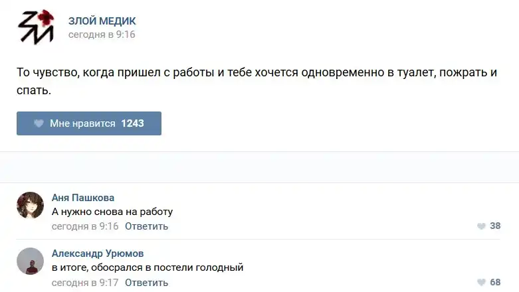
Task: Open the post timestamp under ЗЛОЙ МЕДИК
Action: tap(101, 35)
